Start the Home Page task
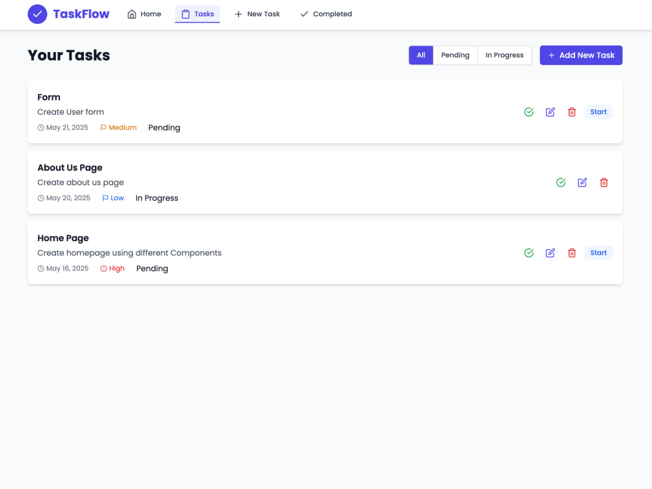Image resolution: width=652 pixels, height=489 pixels. 599,253
